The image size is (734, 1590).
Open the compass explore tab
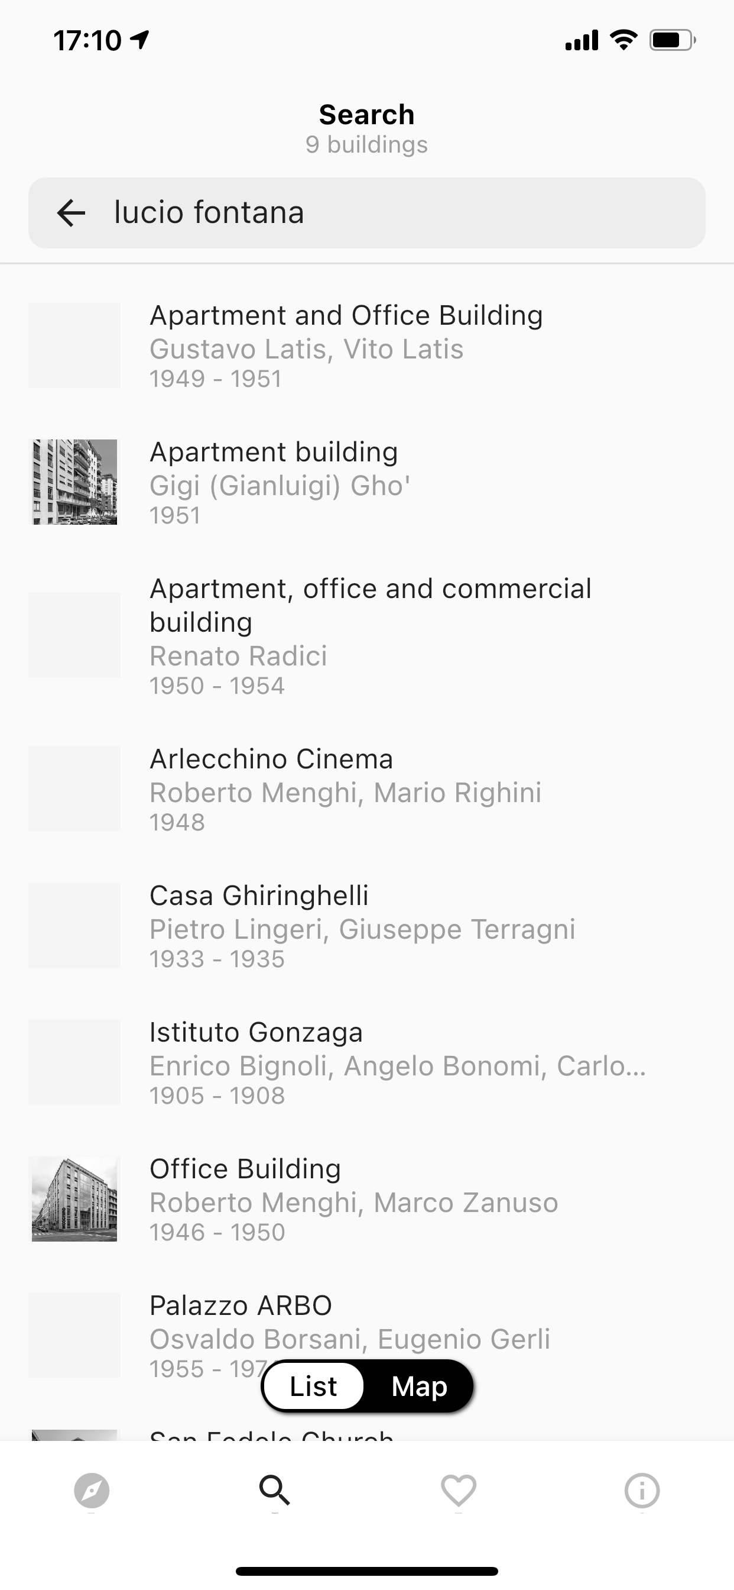[x=92, y=1491]
